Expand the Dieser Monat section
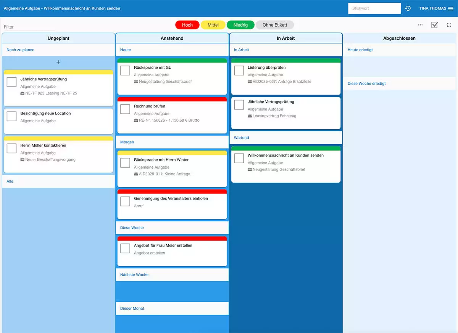 tap(132, 308)
